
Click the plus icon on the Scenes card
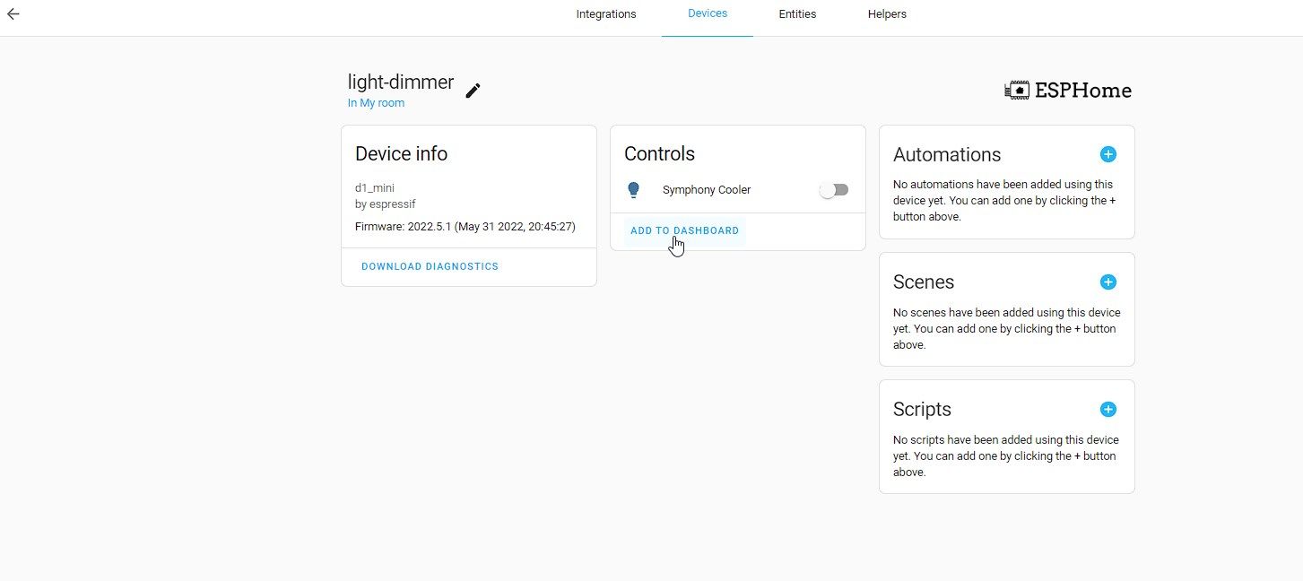pyautogui.click(x=1108, y=282)
